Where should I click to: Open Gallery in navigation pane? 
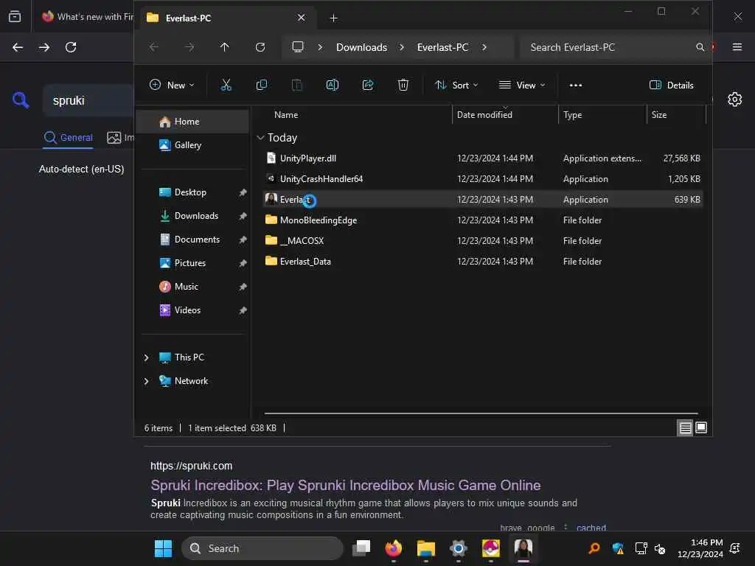[192, 145]
